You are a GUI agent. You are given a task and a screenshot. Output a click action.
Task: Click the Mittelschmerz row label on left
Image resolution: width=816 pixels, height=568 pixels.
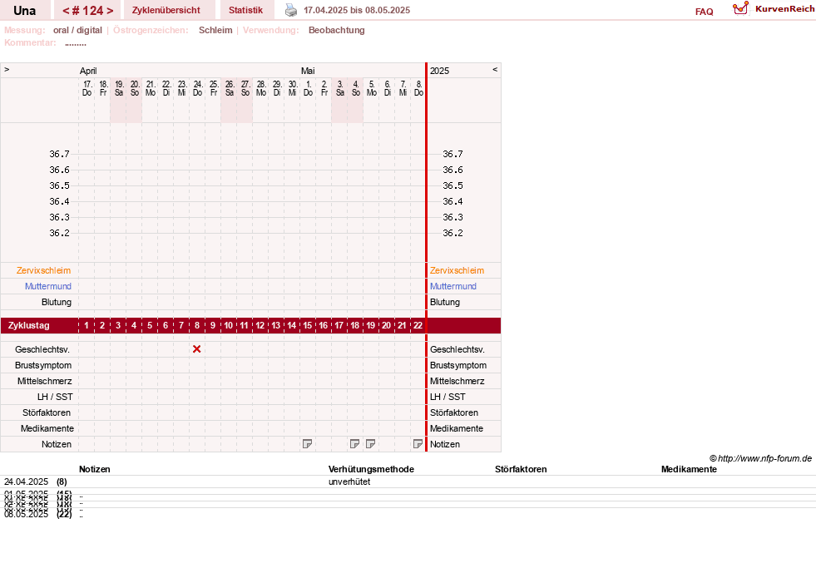45,381
